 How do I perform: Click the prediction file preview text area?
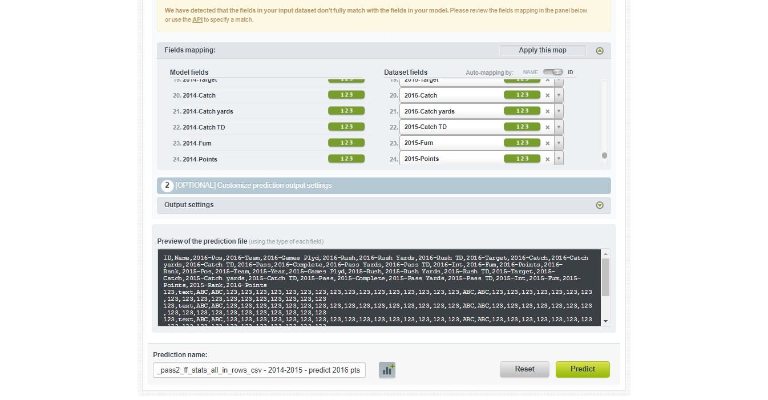point(379,288)
